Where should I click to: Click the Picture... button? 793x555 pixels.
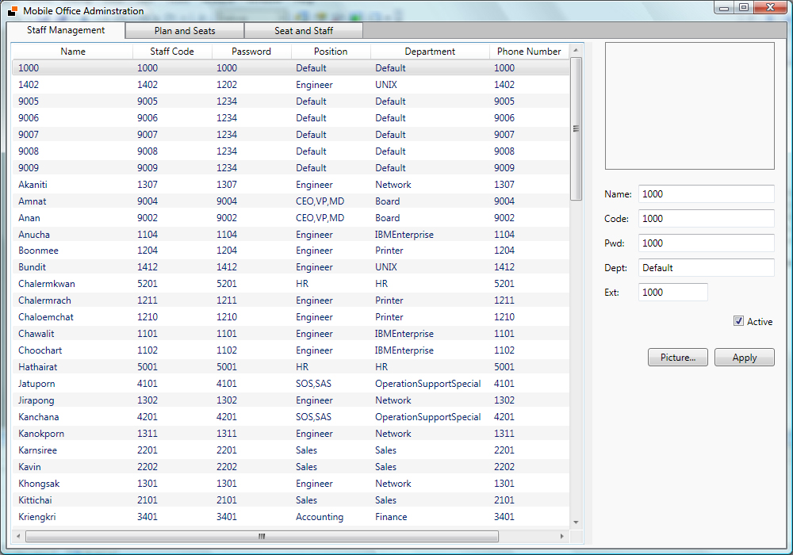(678, 358)
